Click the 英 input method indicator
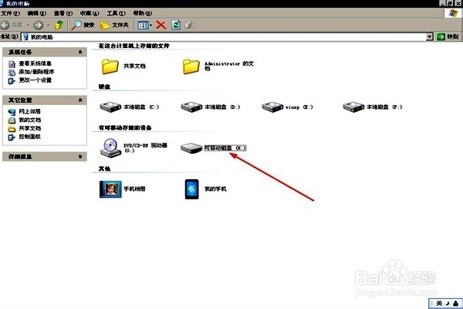463x309 pixels. (439, 303)
